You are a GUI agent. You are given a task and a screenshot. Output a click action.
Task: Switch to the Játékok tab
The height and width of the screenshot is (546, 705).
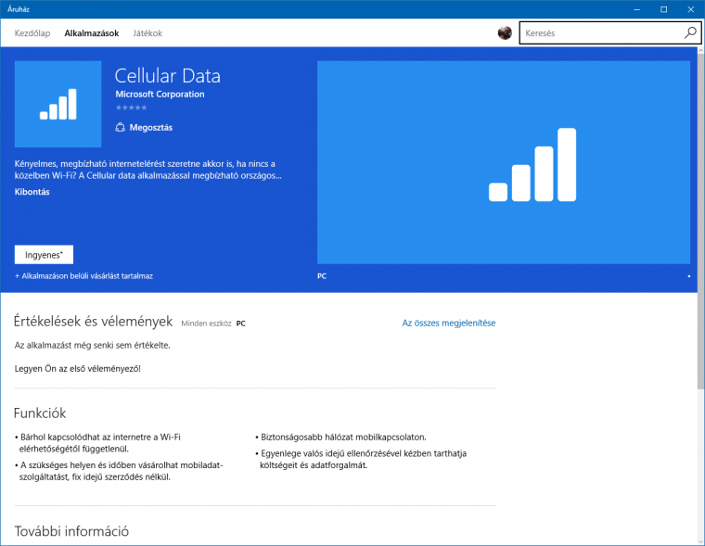pos(147,33)
